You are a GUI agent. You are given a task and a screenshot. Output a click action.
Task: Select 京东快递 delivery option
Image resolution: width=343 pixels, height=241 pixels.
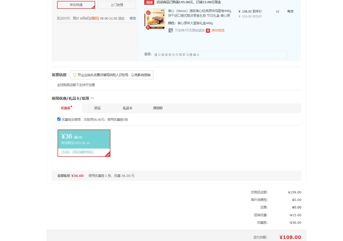point(76,5)
